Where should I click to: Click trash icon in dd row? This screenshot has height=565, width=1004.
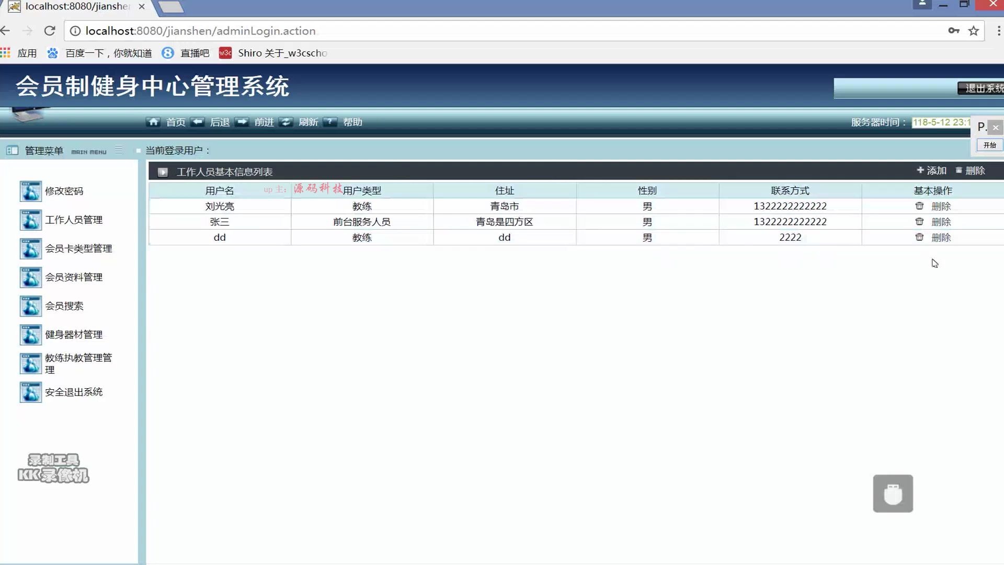pos(919,238)
